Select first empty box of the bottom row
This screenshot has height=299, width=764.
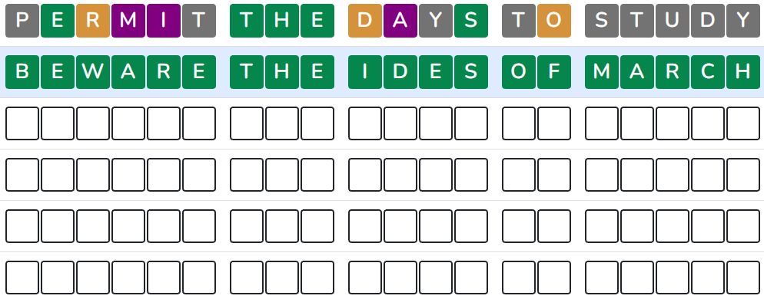tap(22, 278)
